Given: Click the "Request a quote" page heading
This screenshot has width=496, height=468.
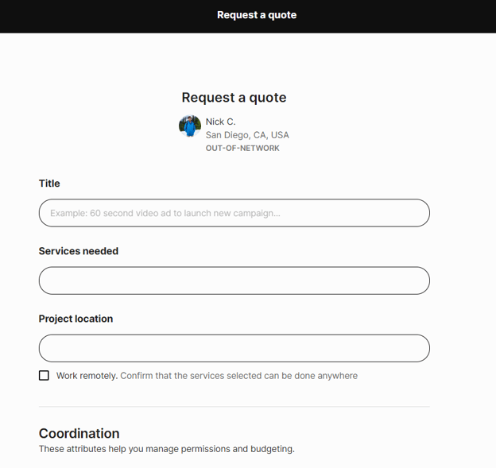Looking at the screenshot, I should pos(234,98).
